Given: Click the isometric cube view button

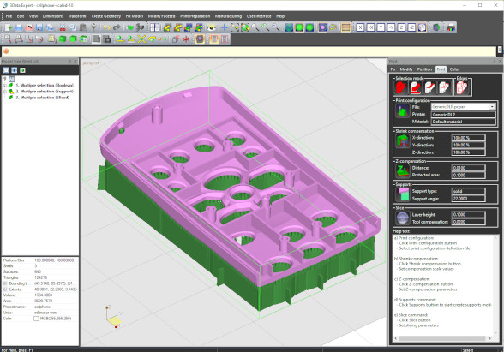Looking at the screenshot, I should click(422, 27).
